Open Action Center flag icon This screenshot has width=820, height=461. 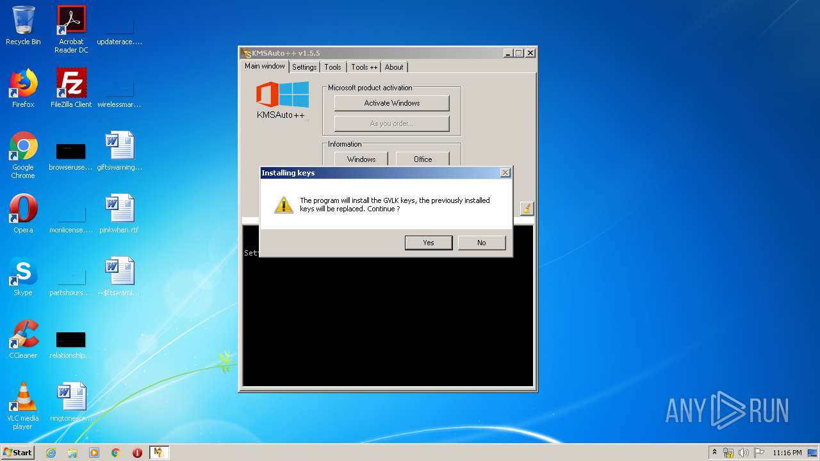click(759, 453)
